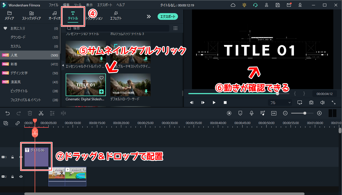This screenshot has height=195, width=342.
Task: Open the ファイル menu
Action: click(54, 5)
